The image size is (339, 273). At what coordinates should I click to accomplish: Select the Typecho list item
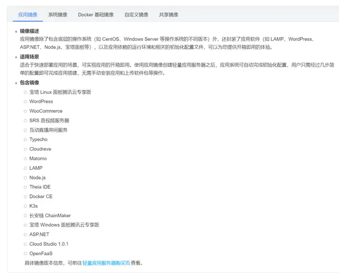39,140
